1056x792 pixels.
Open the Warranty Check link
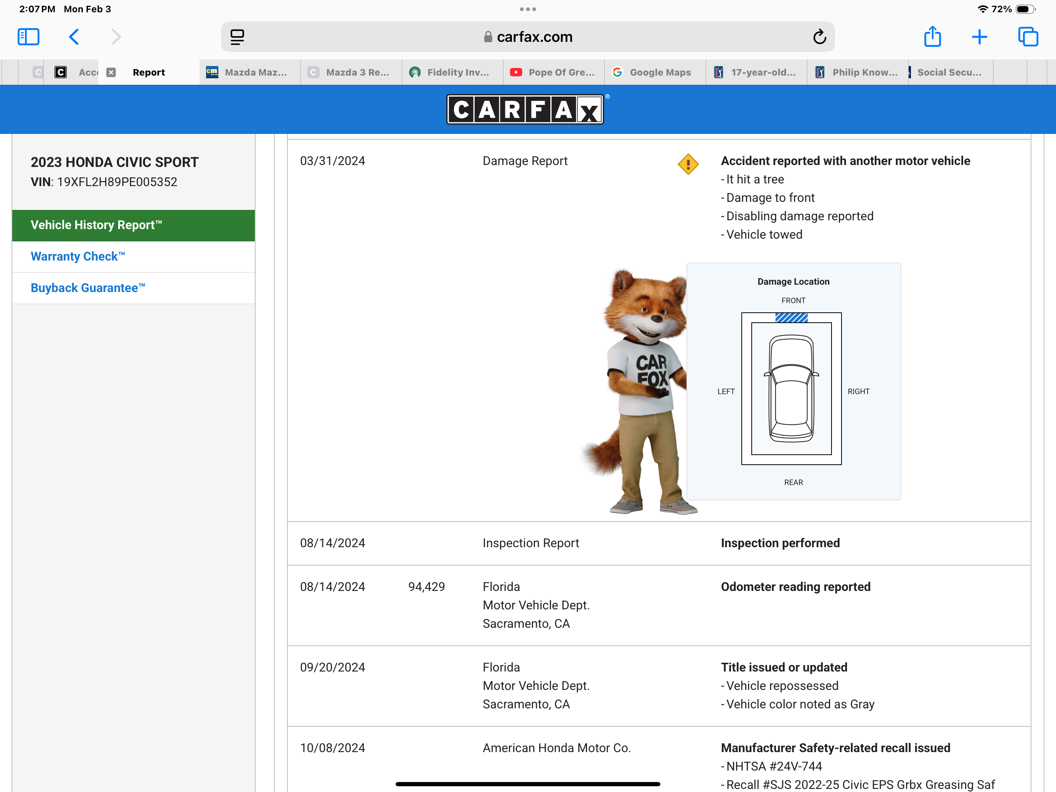[x=78, y=256]
